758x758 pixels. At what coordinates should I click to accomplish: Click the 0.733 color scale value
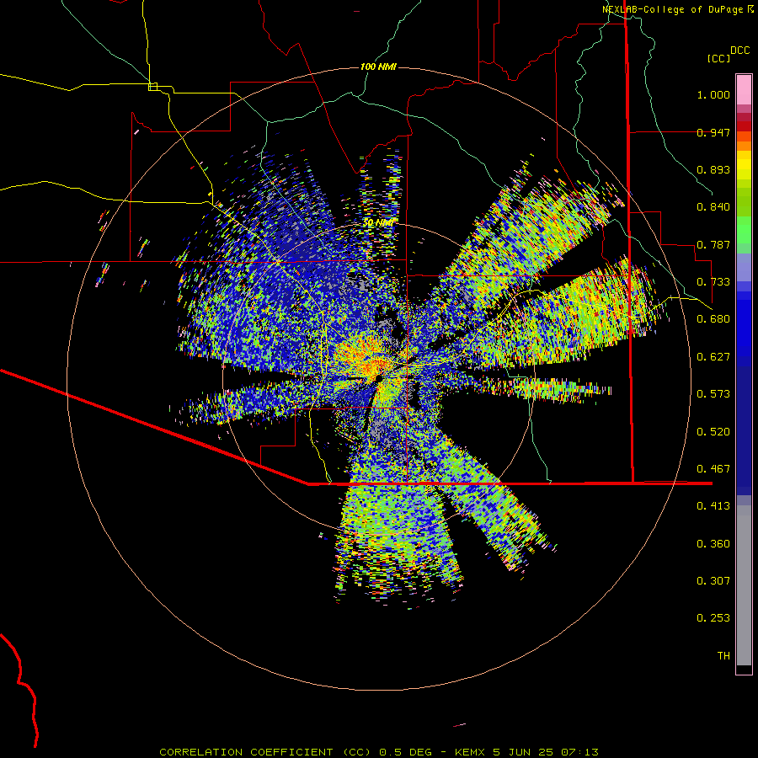[x=713, y=282]
